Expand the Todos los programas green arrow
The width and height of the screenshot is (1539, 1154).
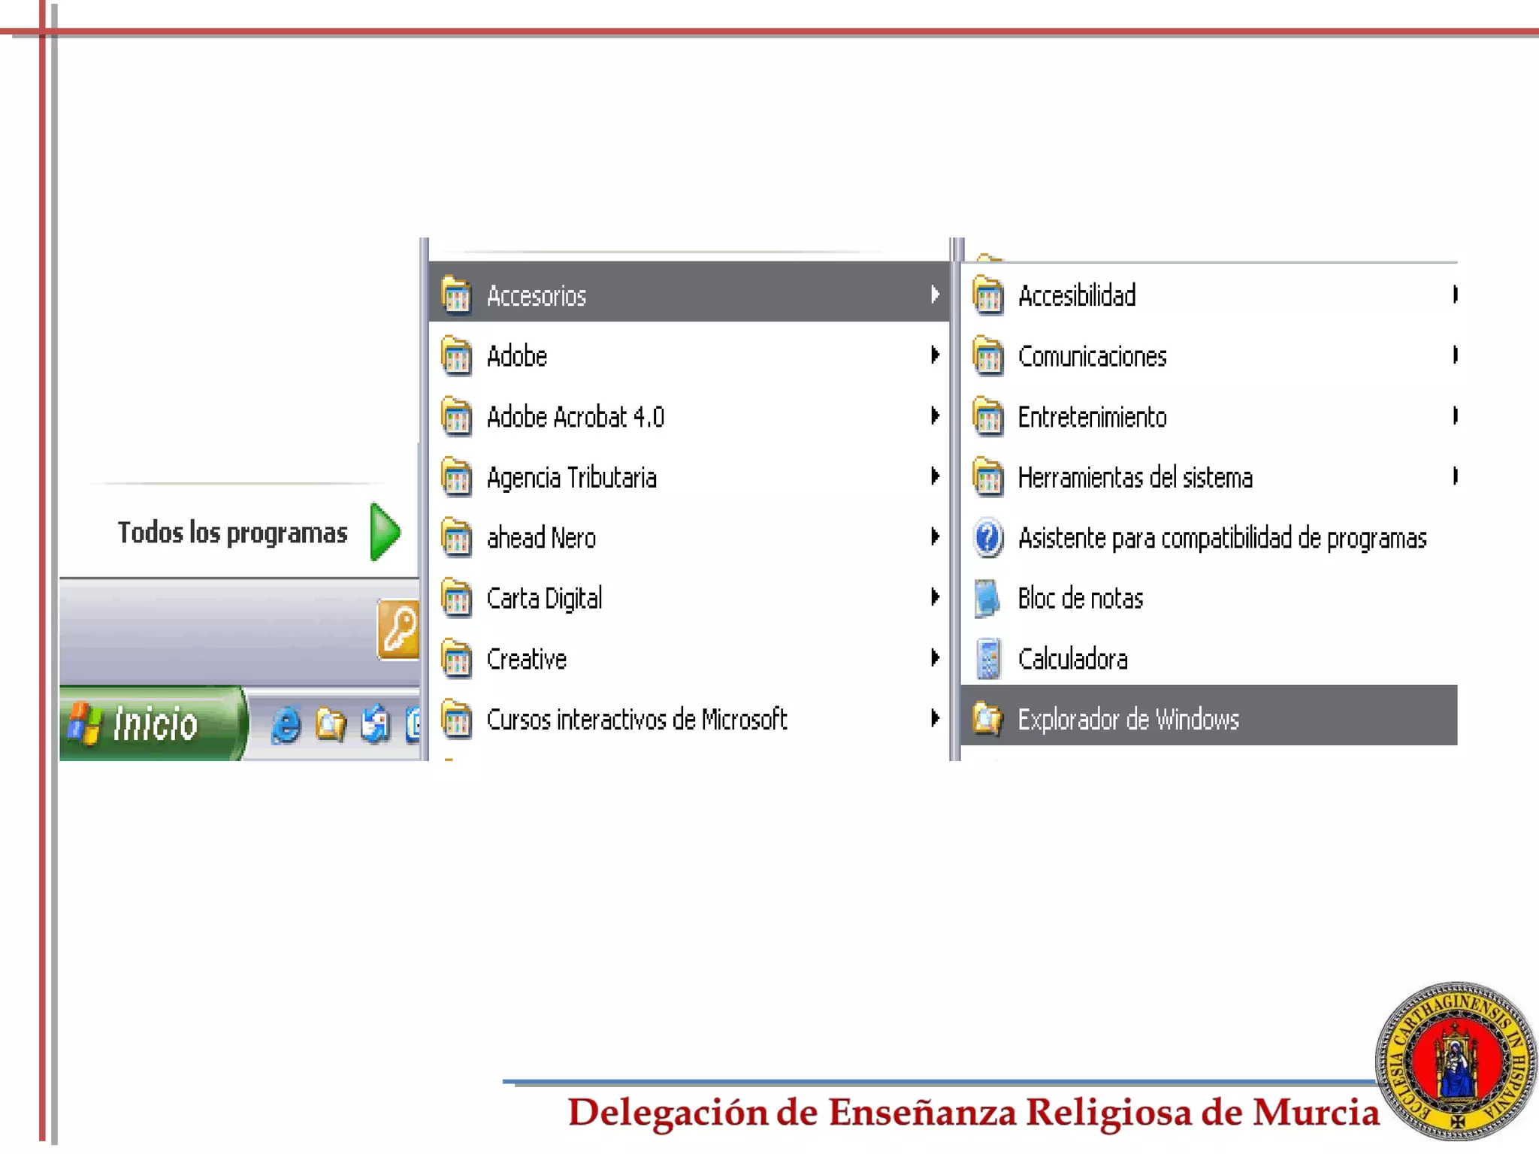click(386, 532)
